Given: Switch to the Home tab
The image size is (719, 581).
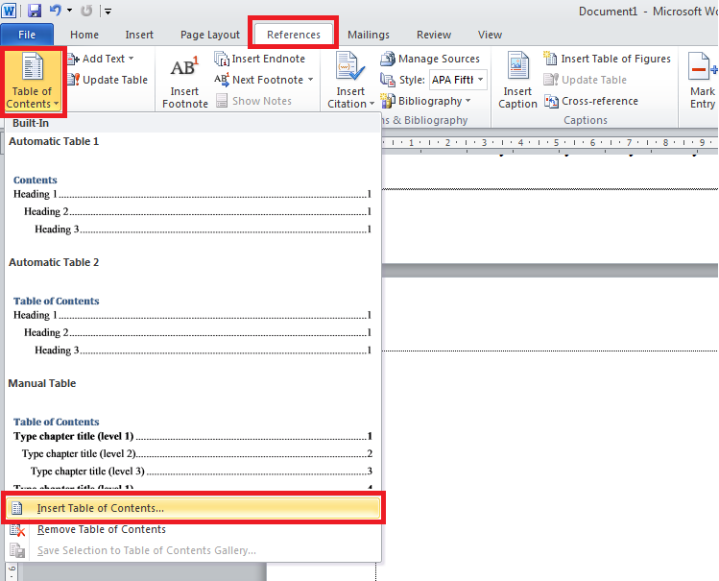Looking at the screenshot, I should click(x=84, y=35).
